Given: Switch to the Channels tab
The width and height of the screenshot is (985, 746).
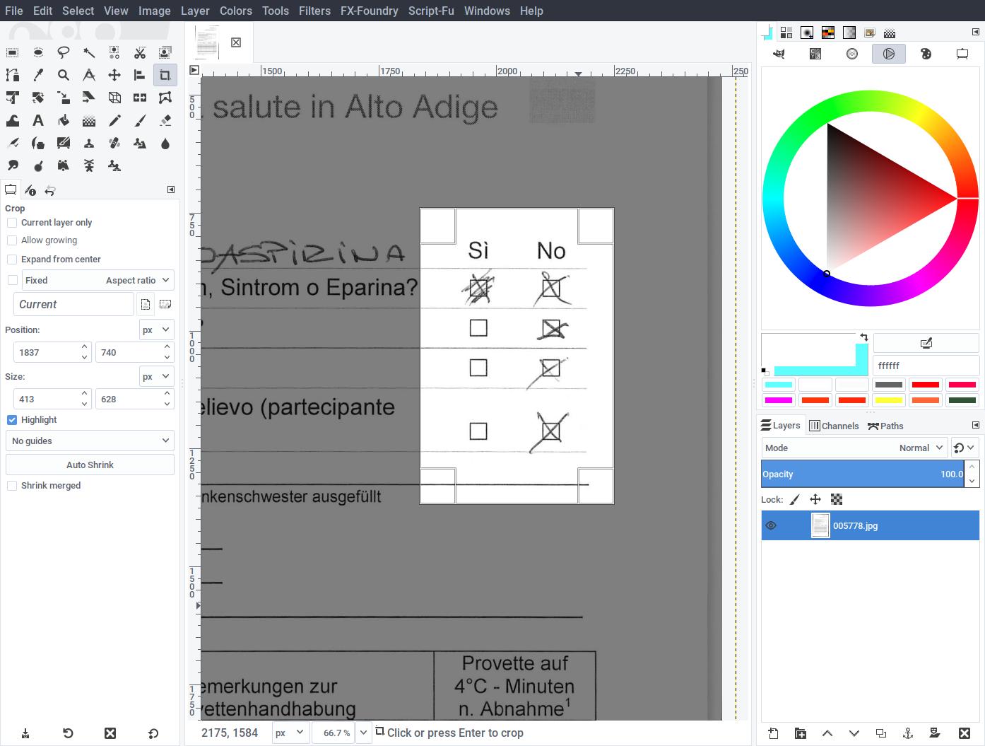Looking at the screenshot, I should click(834, 426).
